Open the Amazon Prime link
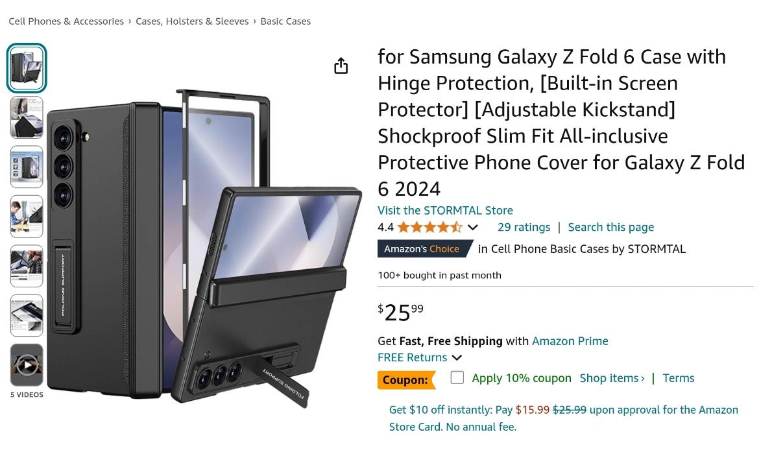 pyautogui.click(x=570, y=340)
